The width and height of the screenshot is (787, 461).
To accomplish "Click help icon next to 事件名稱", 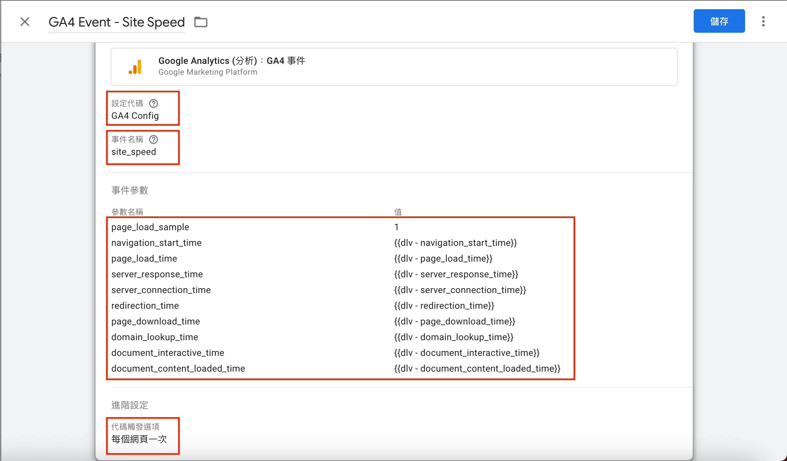I will coord(154,139).
